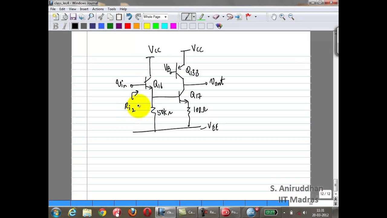Viewport: 387px width, 218px height.
Task: Zoom in with the plus magnifier
Action: [282, 17]
